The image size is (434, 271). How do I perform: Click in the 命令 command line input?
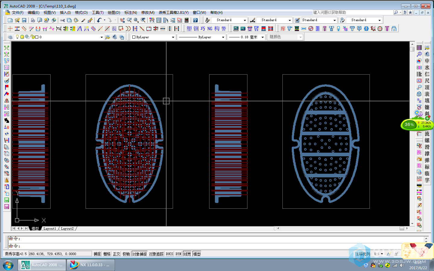click(x=215, y=246)
